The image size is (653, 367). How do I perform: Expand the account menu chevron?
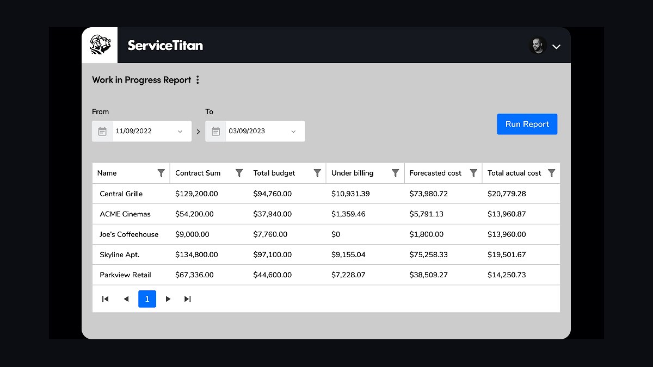[x=556, y=47]
